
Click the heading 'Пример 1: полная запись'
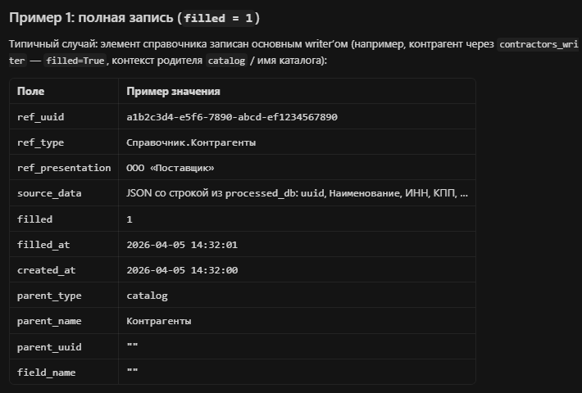(90, 18)
